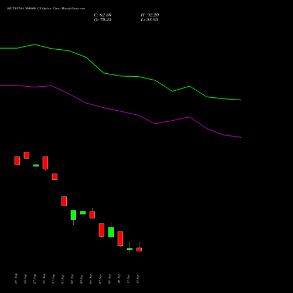
Task: Click the 25 Aug date label
Action: tap(25, 279)
